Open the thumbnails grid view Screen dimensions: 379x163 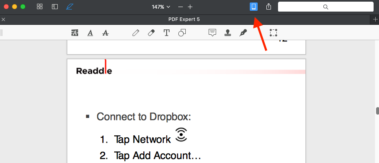coord(39,7)
